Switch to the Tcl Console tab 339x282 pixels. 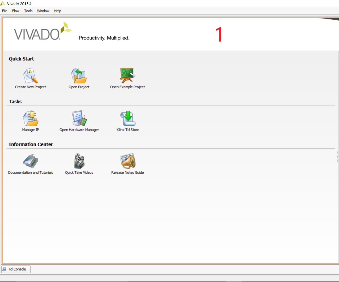[16, 269]
